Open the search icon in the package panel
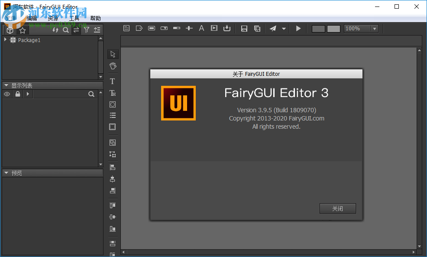 [x=65, y=30]
